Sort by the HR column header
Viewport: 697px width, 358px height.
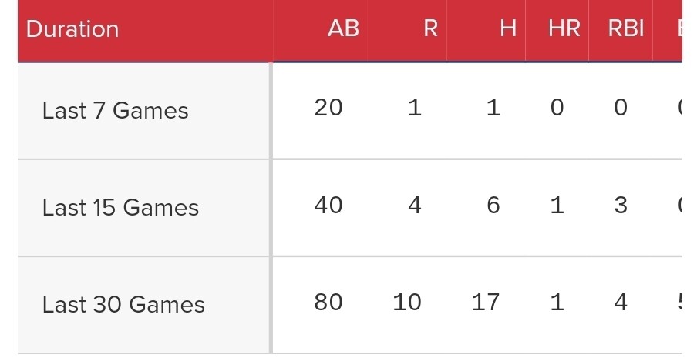[564, 28]
